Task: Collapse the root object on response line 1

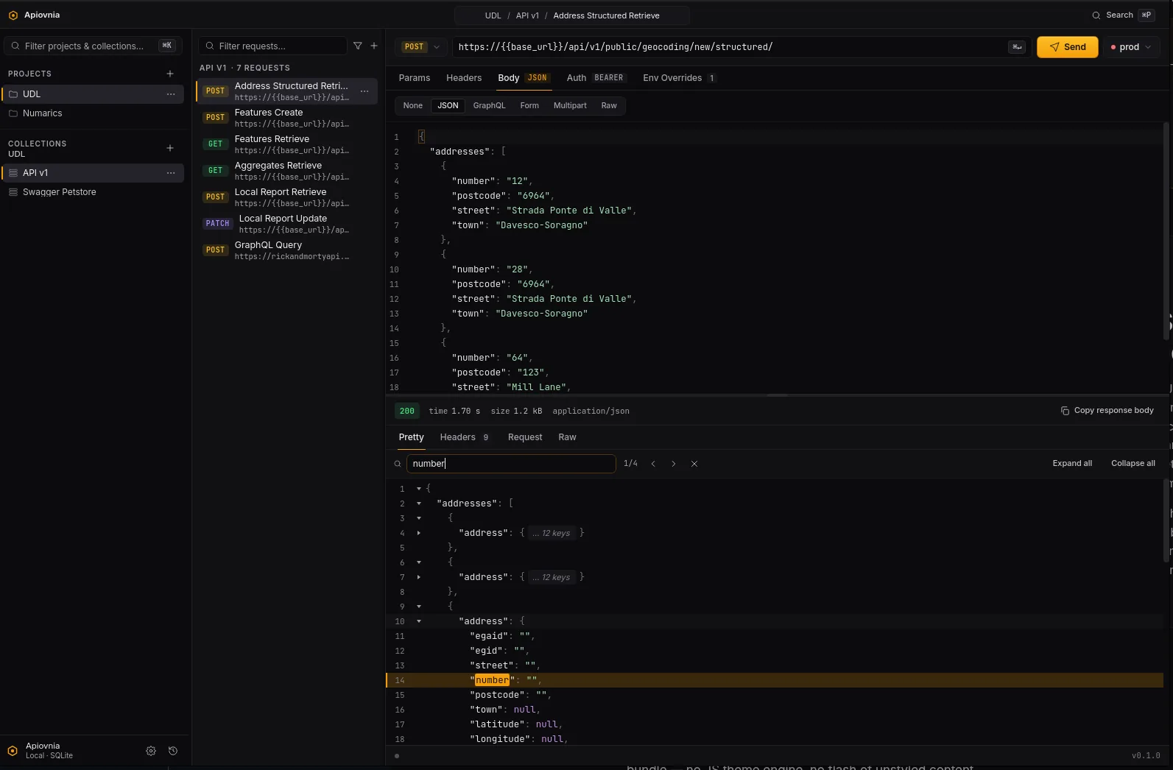Action: pyautogui.click(x=419, y=489)
